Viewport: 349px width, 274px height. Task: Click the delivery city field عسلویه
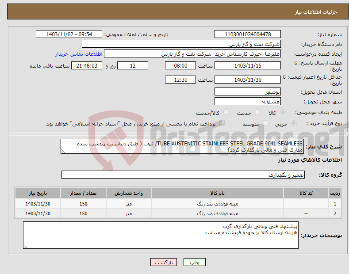(248, 101)
